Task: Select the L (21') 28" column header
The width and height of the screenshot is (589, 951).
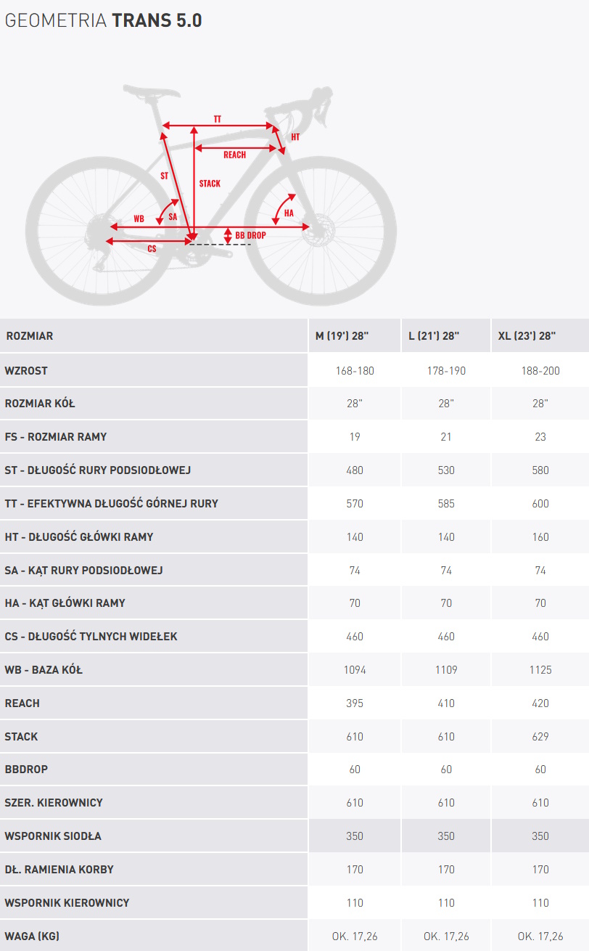Action: pyautogui.click(x=434, y=336)
